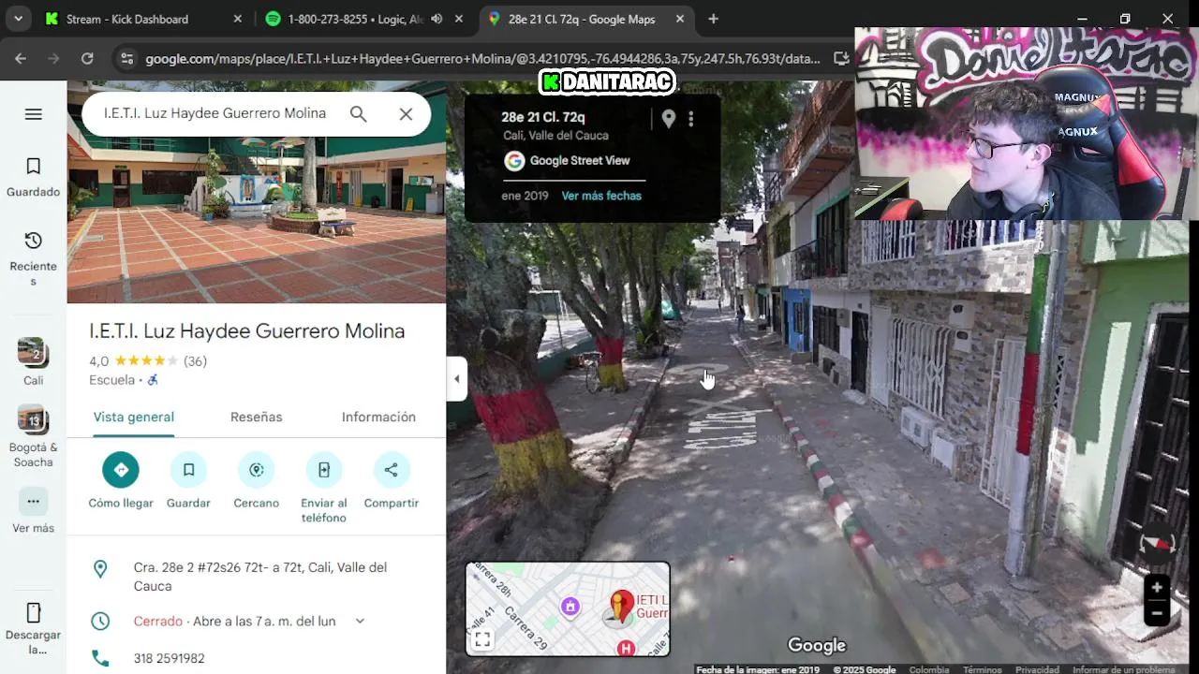Click the accessibility wheelchair icon

153,380
